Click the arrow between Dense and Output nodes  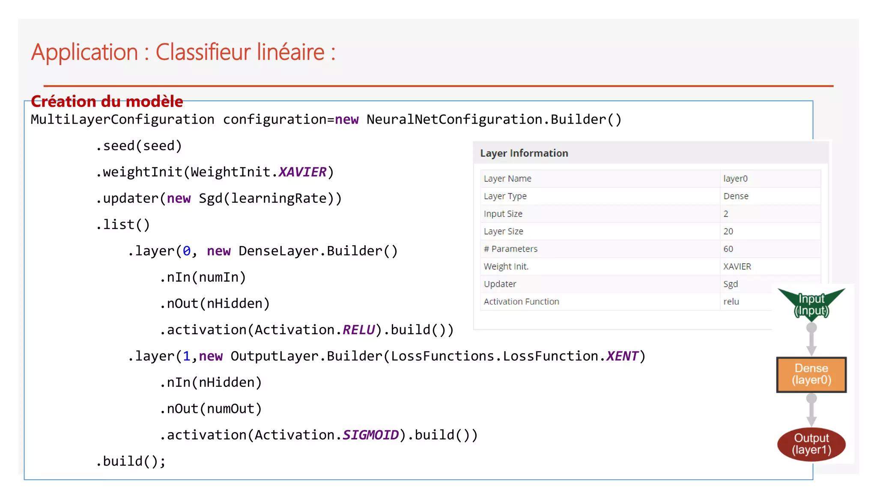click(811, 410)
